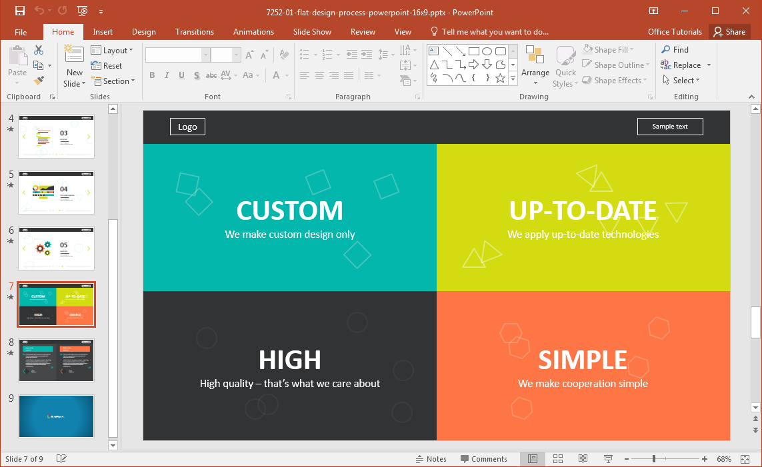Toggle Italic text formatting
Screen dimensions: 762x467
(x=167, y=75)
